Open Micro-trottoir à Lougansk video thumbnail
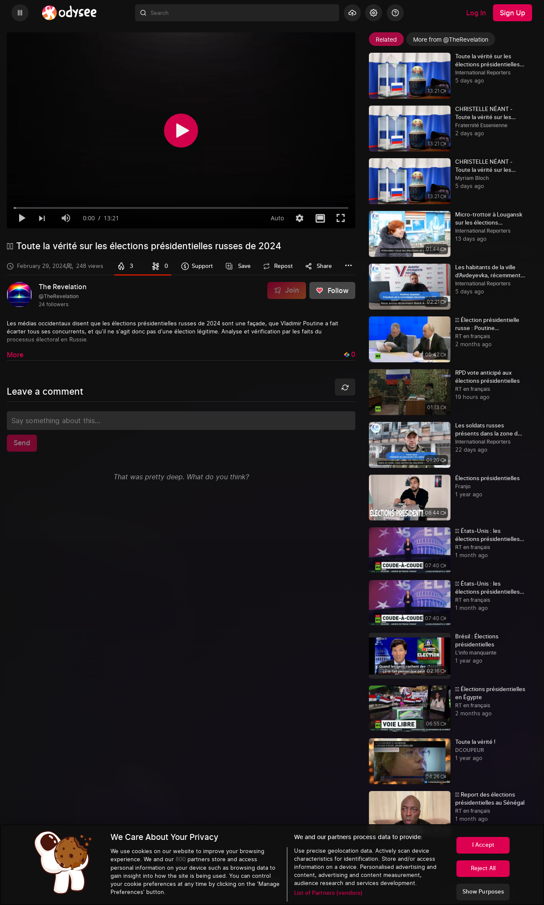544x905 pixels. [x=410, y=234]
